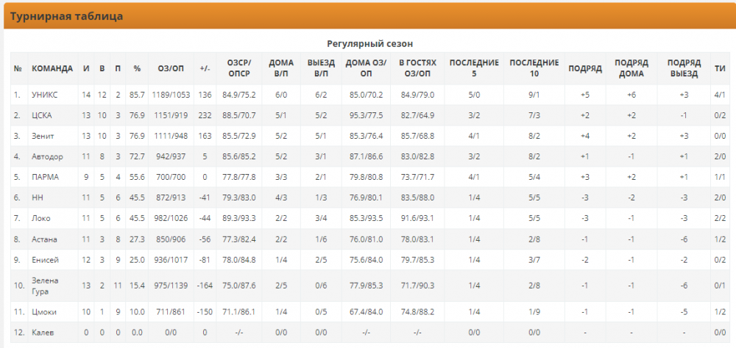Open the Енисей team row
The image size is (736, 348).
45,260
